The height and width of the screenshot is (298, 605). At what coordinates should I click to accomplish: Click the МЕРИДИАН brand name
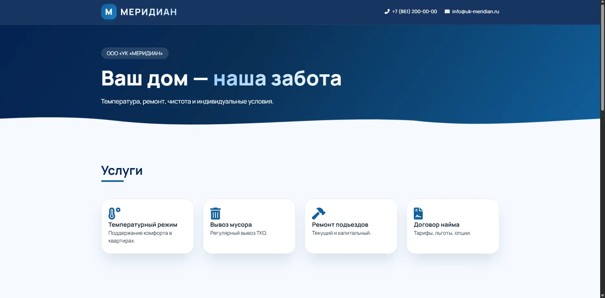pyautogui.click(x=149, y=12)
